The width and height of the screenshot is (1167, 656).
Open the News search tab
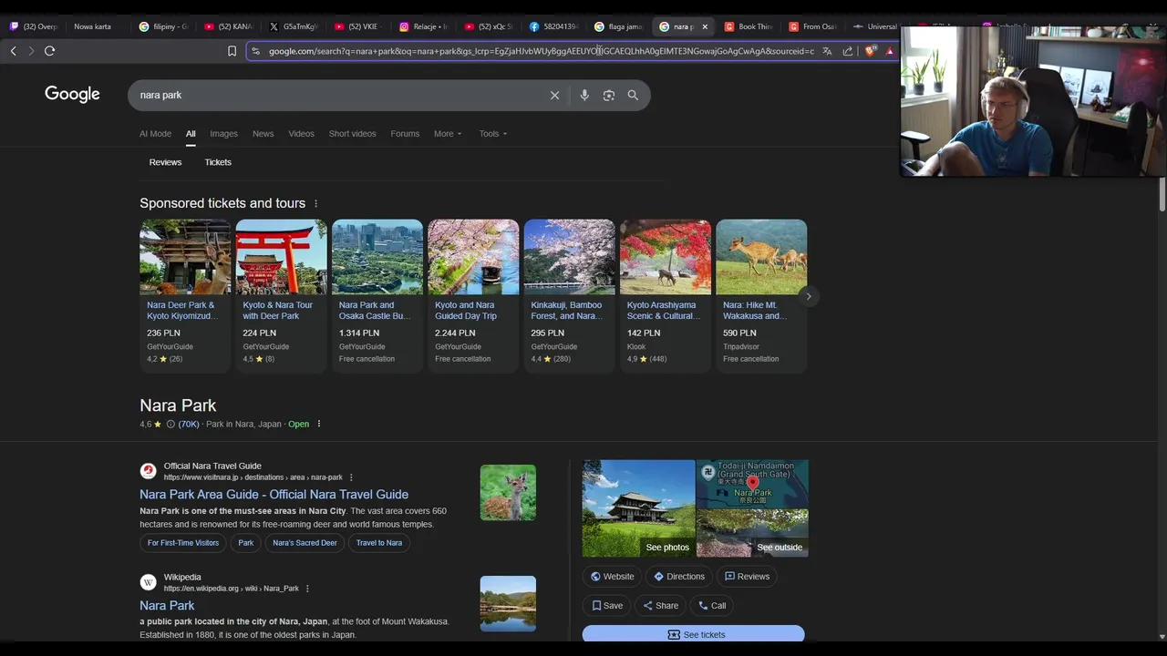pos(263,134)
